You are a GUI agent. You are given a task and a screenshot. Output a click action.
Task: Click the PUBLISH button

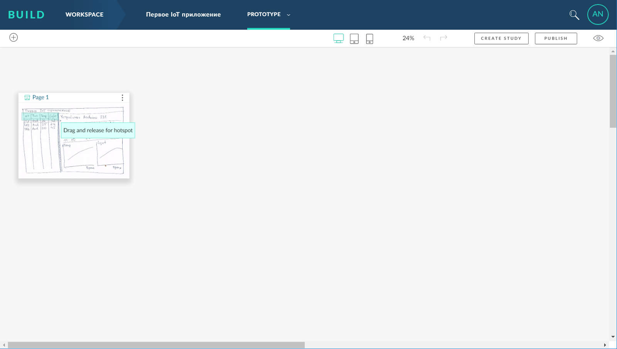(x=556, y=38)
